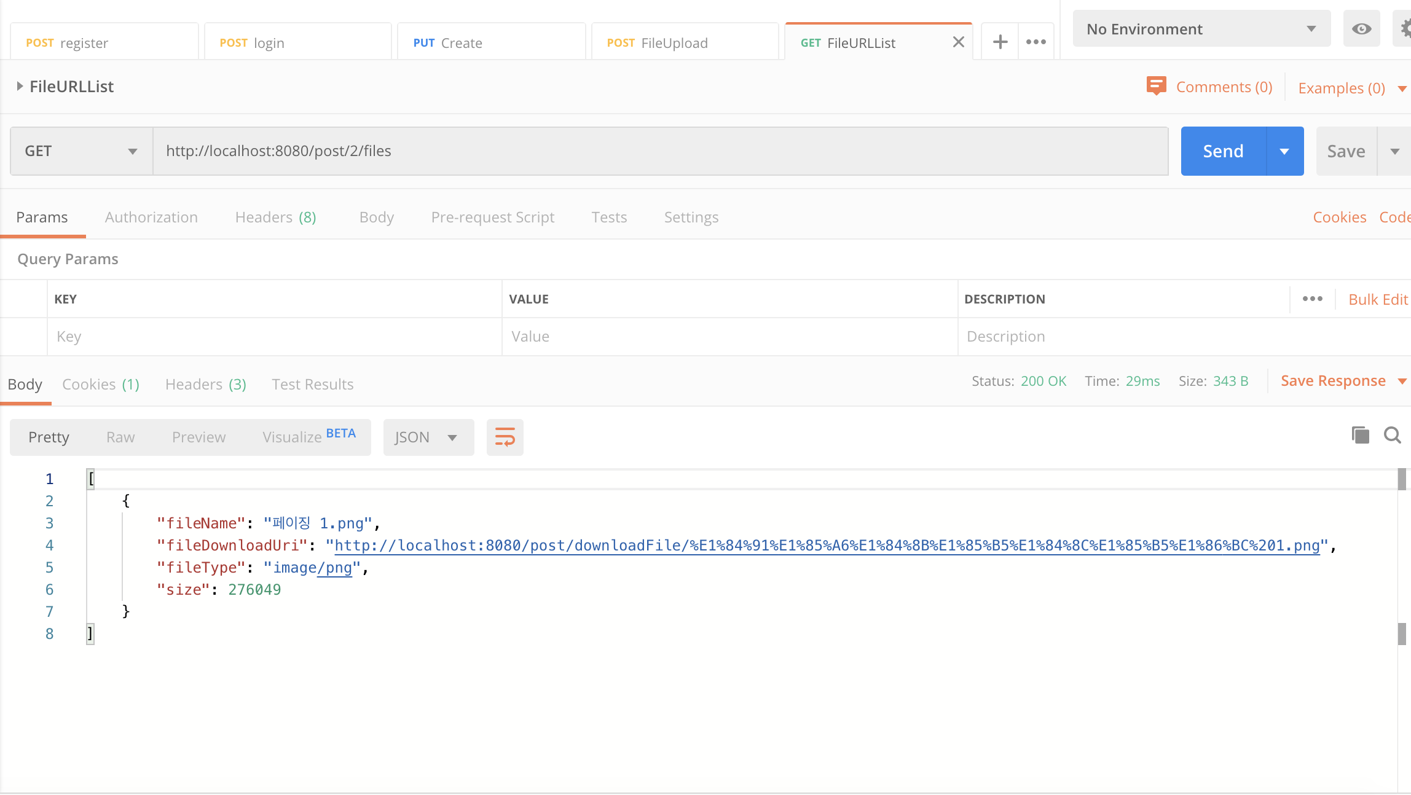Search response using the magnifier icon

coord(1392,435)
